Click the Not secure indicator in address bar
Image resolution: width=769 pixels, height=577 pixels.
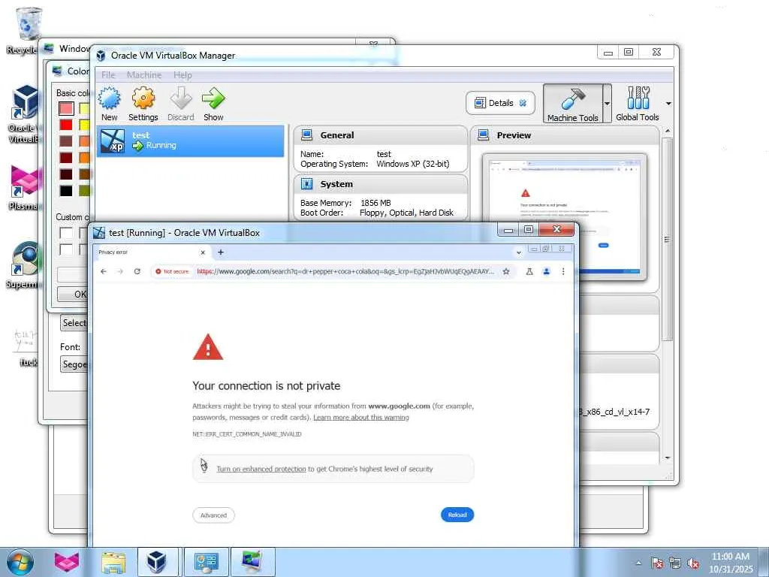(x=172, y=271)
